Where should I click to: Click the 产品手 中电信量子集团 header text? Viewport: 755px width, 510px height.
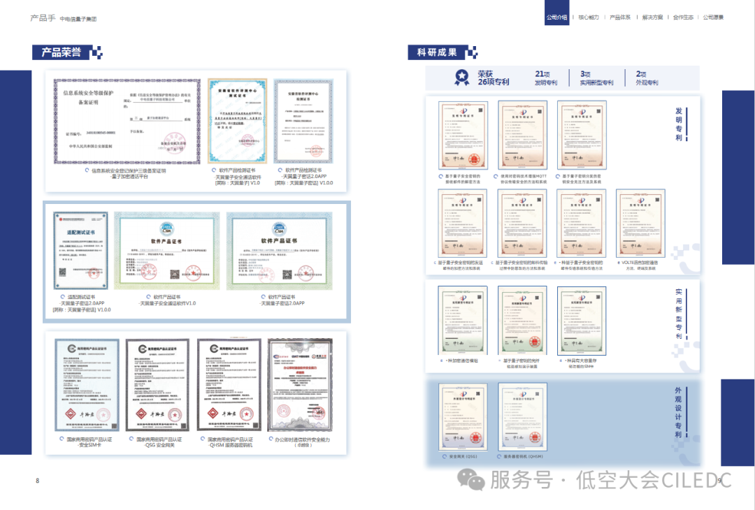pos(64,18)
